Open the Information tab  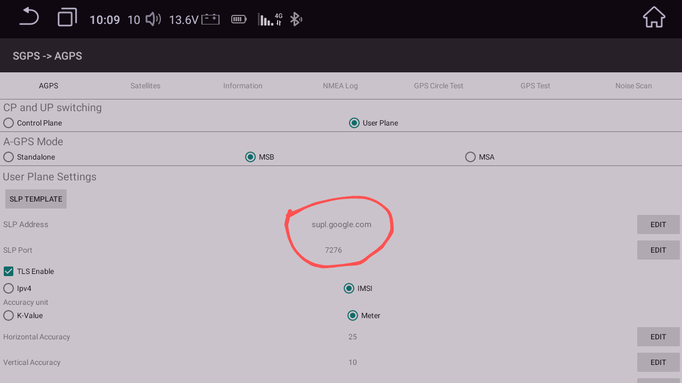pyautogui.click(x=243, y=86)
